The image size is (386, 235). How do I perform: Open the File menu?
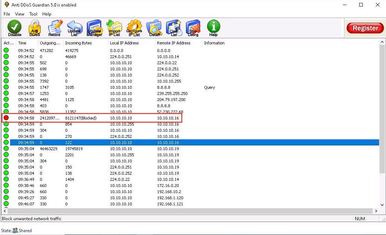[x=7, y=14]
